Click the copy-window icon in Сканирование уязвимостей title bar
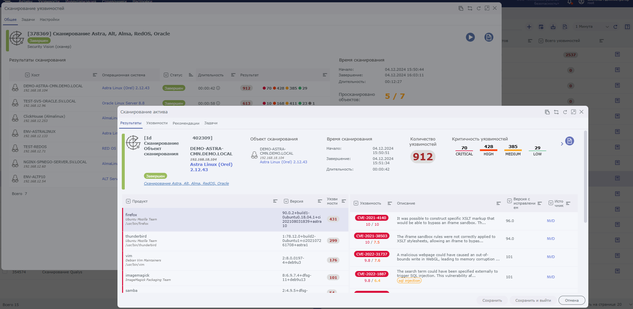633x309 pixels. point(461,8)
